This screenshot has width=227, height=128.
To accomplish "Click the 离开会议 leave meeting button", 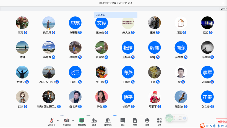I will [221, 121].
